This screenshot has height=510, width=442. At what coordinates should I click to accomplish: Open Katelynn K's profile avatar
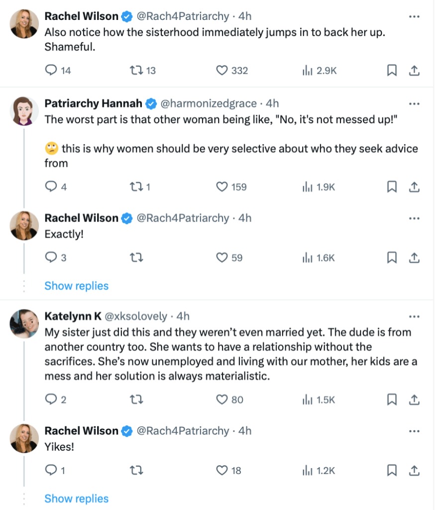24,324
